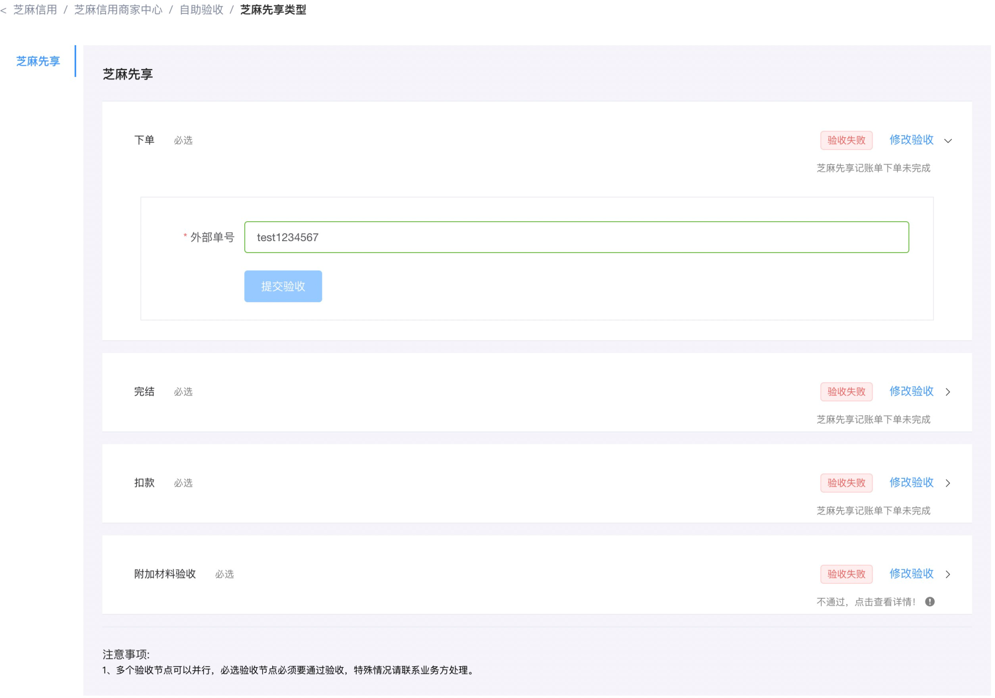Click the 芝麻先享 page heading

coord(128,75)
